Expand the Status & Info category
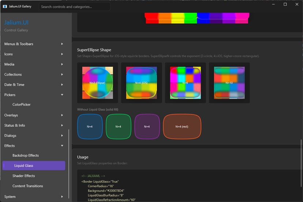This screenshot has width=303, height=202. pyautogui.click(x=34, y=125)
